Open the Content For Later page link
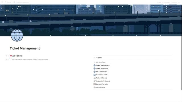 click(102, 84)
